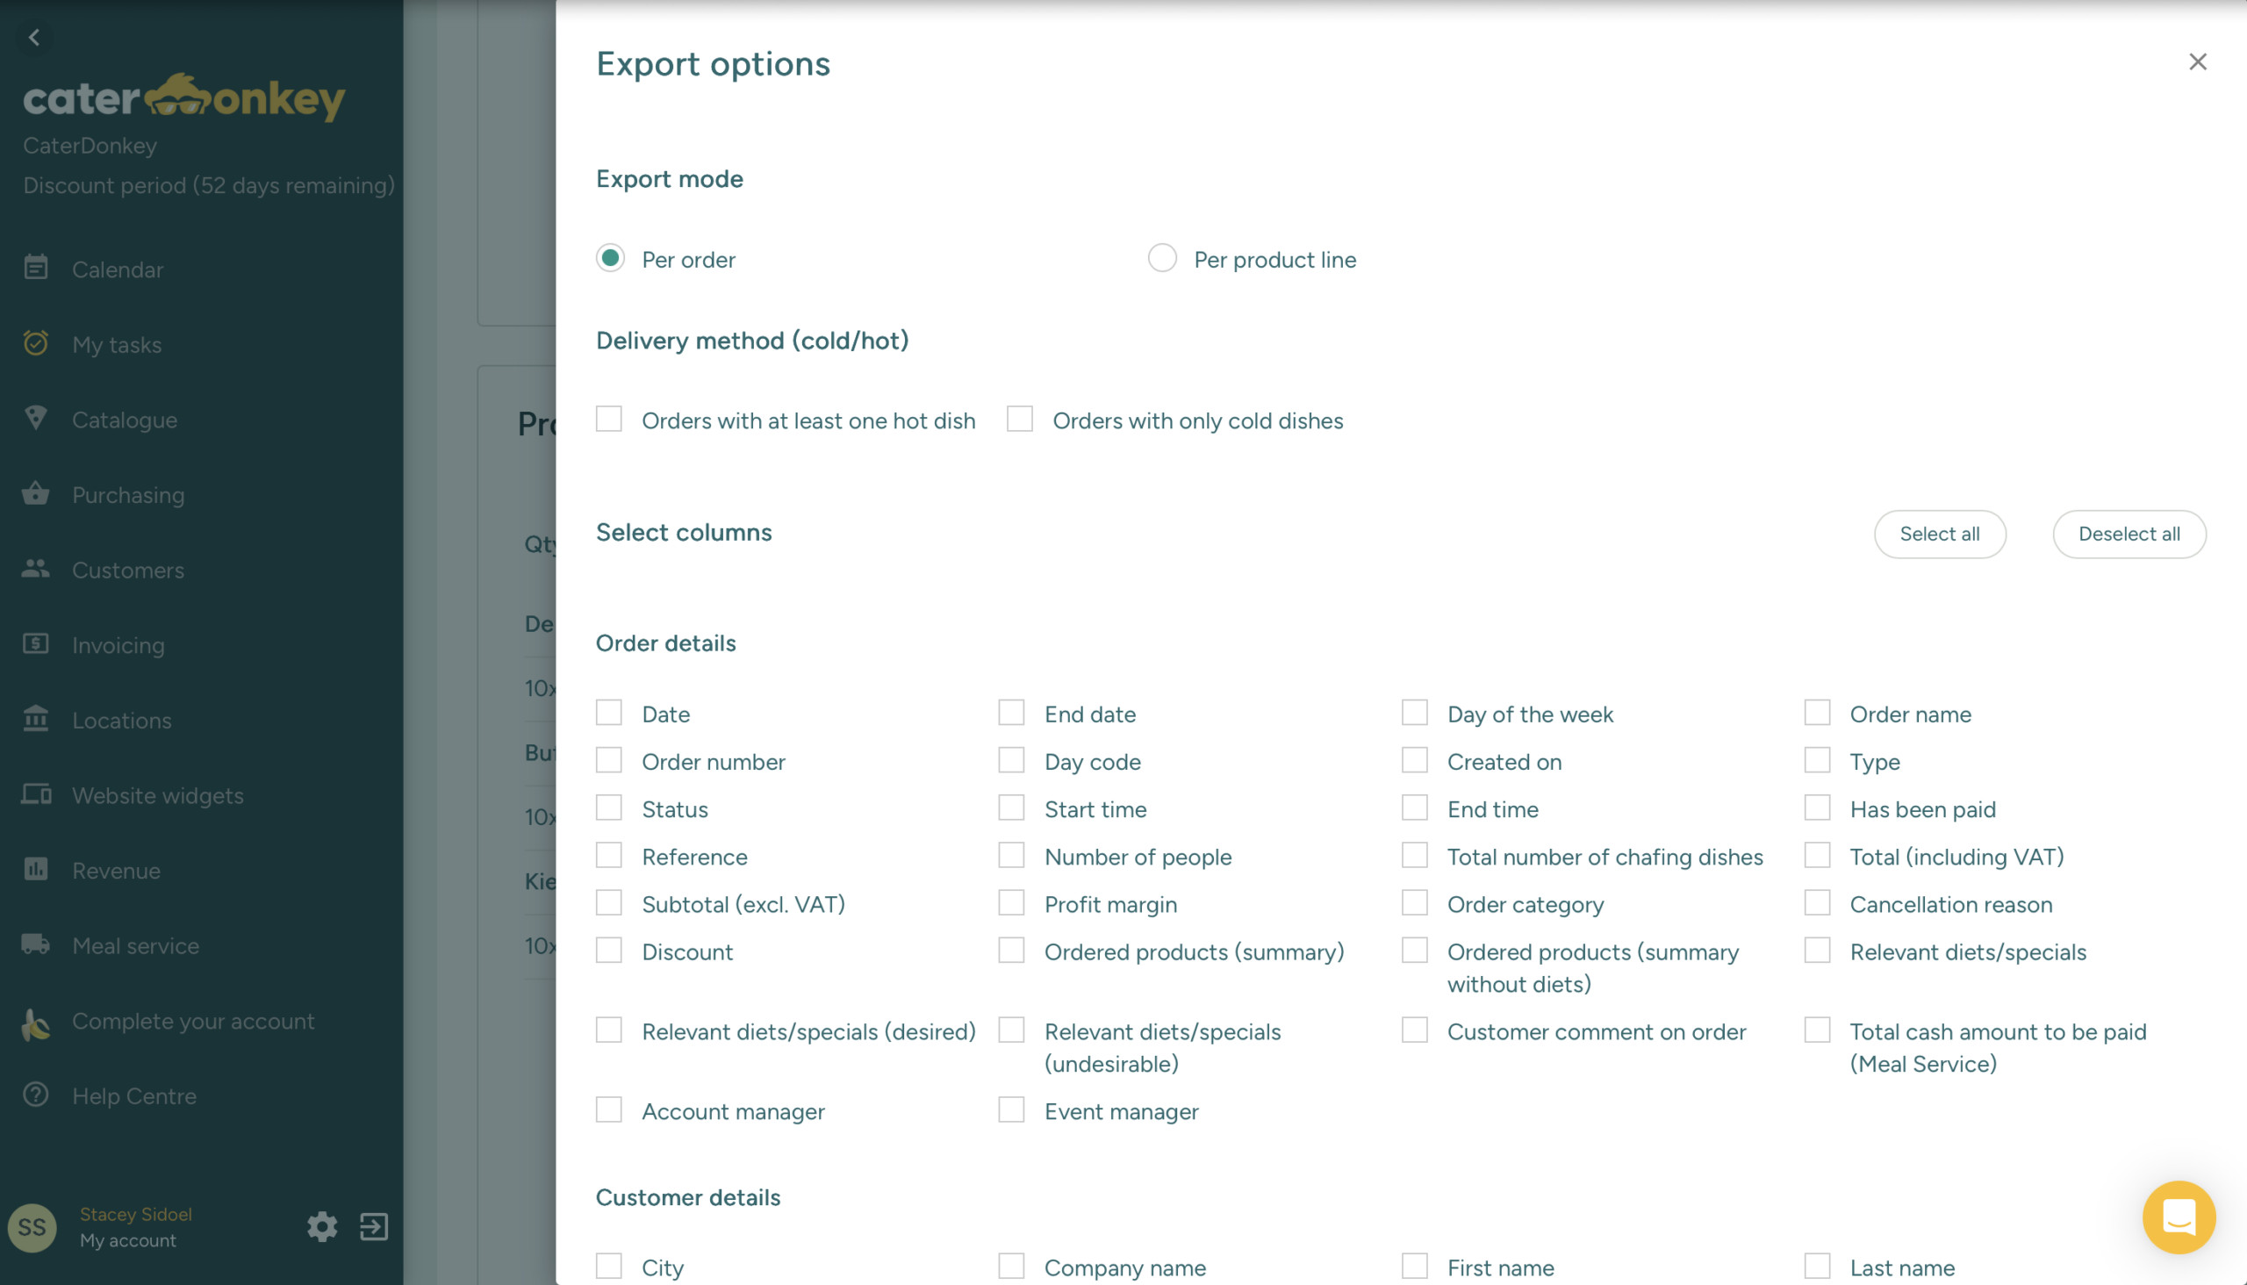
Task: Check the Order number column
Action: click(x=609, y=761)
